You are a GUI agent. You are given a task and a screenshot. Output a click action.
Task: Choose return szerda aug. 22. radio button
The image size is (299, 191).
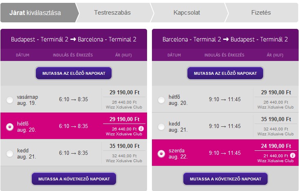161,154
